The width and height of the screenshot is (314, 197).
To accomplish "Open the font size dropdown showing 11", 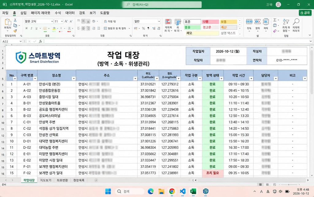I will coord(62,21).
